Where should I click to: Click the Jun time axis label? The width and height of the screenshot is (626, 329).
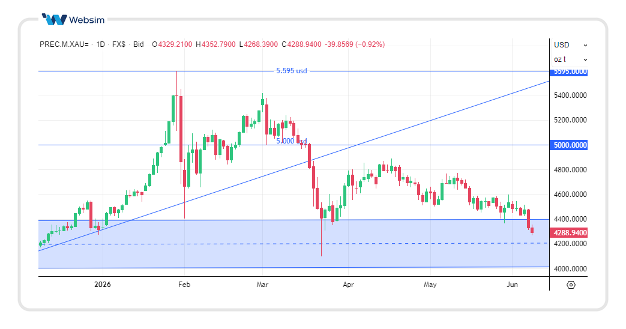[x=512, y=285]
